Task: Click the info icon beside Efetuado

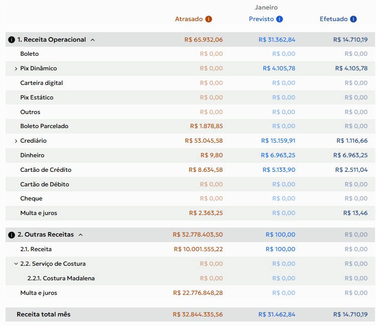Action: 353,19
